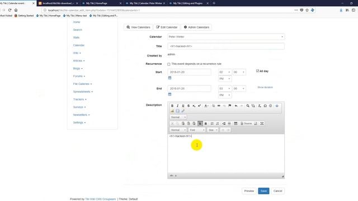Cancel editing the event
This screenshot has height=201, width=358.
[277, 191]
